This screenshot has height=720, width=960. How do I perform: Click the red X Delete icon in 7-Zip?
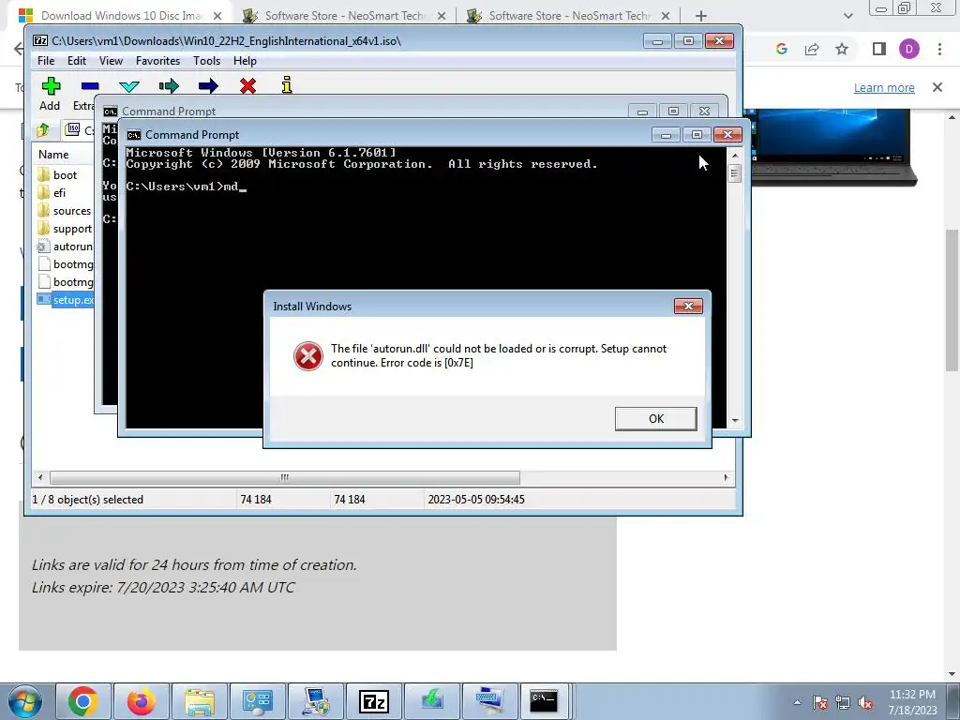click(x=247, y=85)
